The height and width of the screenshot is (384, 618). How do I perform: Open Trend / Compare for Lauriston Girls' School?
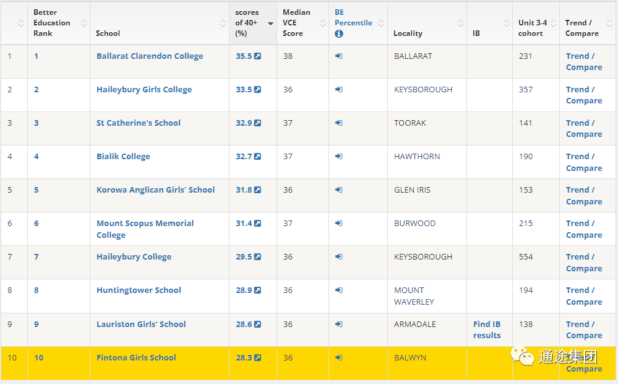click(x=584, y=330)
